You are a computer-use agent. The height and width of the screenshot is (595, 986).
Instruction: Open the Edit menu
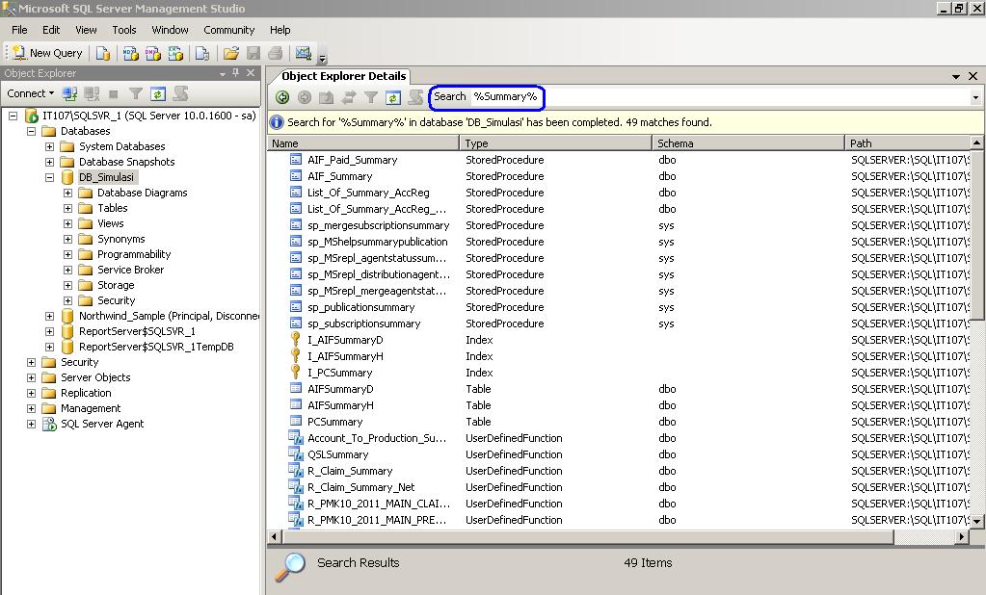tap(51, 30)
